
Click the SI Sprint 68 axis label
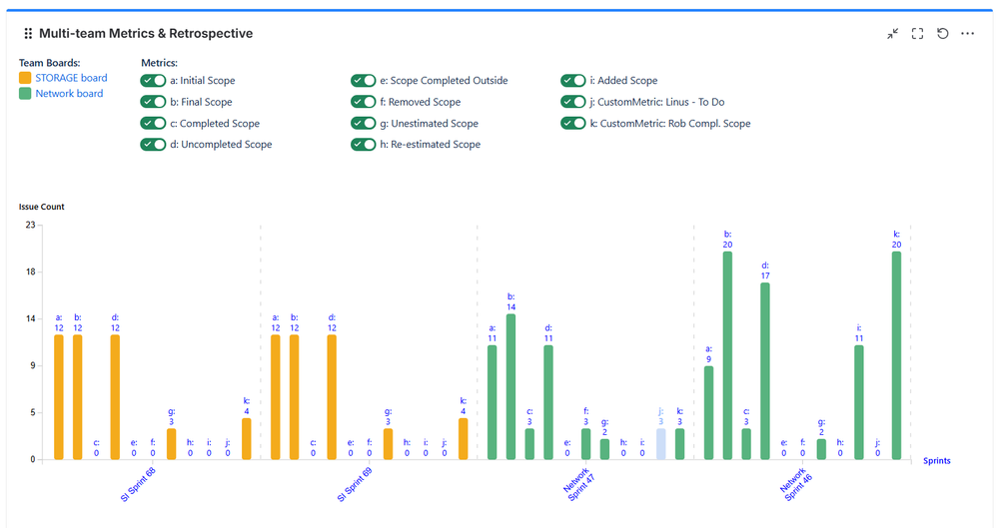point(137,485)
